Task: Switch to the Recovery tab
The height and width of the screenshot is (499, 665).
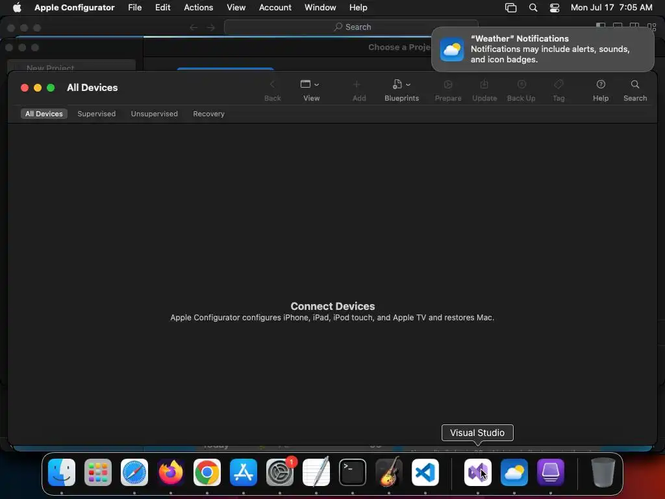Action: point(208,114)
